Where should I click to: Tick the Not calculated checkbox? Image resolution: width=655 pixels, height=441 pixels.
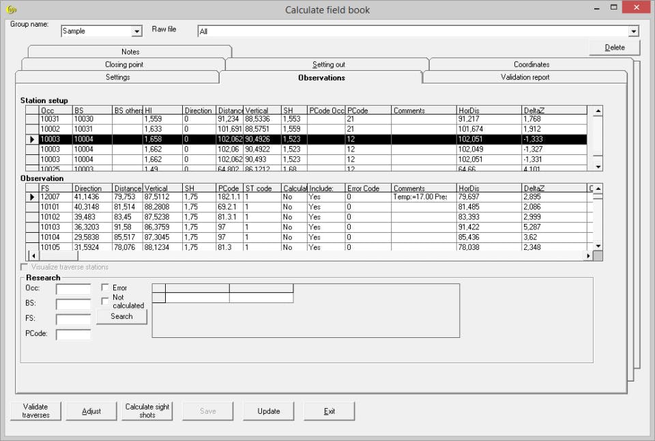[x=105, y=301]
